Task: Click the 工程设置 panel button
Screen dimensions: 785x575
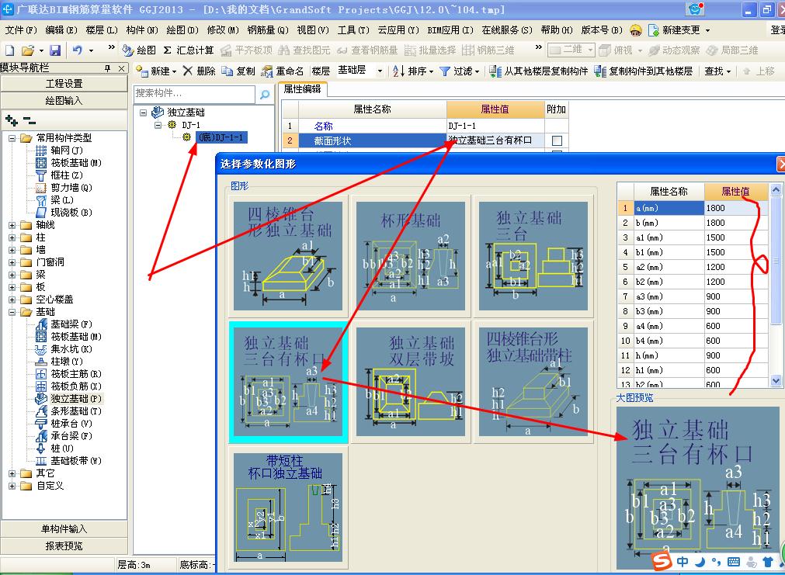Action: point(64,84)
